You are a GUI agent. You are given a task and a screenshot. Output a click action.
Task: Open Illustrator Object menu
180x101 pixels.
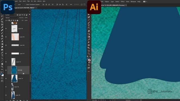[x=107, y=2]
